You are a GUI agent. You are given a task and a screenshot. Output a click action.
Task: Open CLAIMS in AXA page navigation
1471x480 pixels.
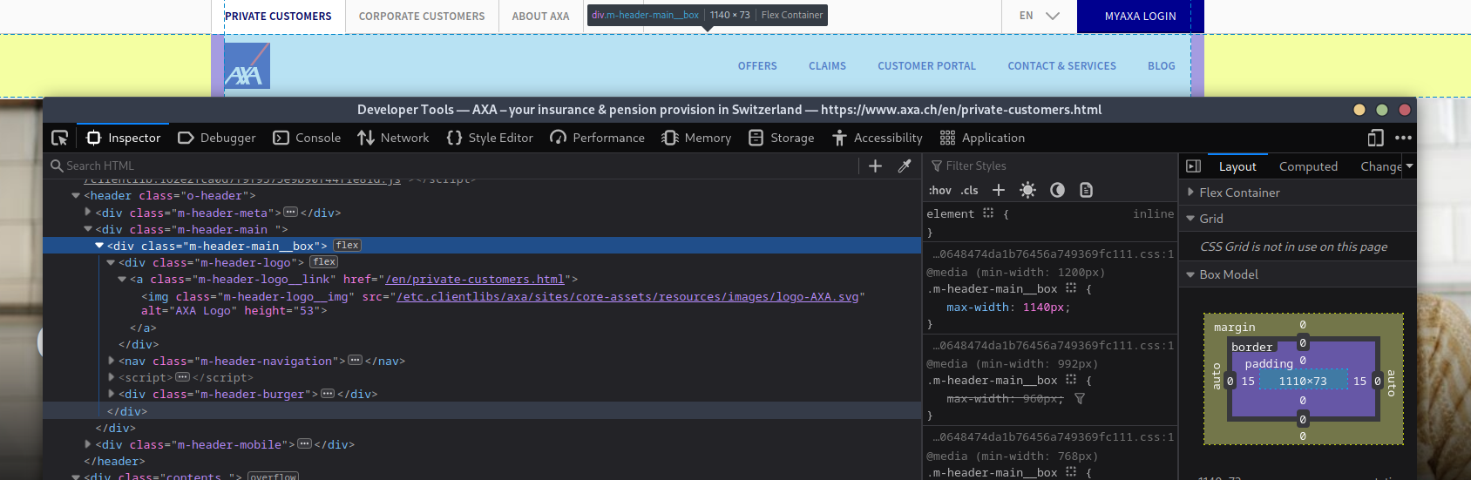pyautogui.click(x=827, y=66)
